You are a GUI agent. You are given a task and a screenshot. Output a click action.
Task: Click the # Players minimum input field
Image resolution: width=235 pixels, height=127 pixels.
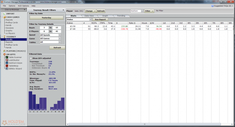pos(44,31)
